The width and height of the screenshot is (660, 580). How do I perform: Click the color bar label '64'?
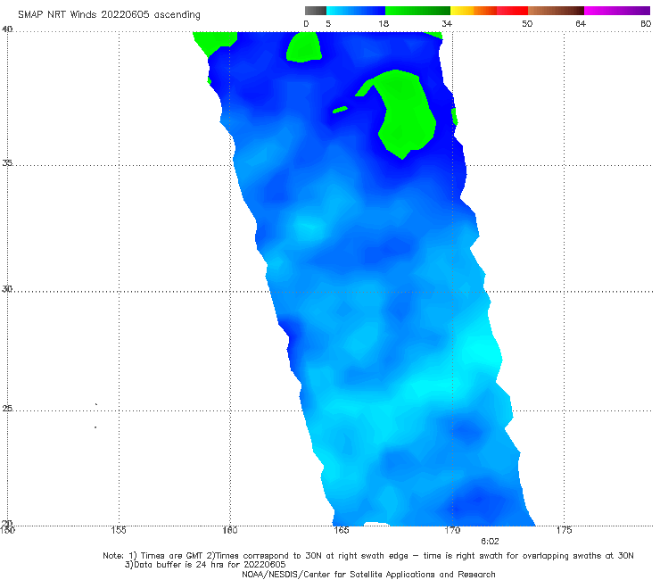point(581,24)
